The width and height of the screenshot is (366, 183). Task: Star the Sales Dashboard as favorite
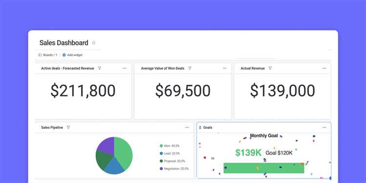click(x=94, y=43)
